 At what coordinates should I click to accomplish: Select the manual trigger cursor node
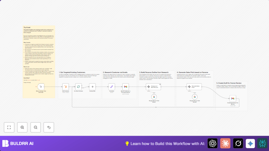[x=41, y=87]
